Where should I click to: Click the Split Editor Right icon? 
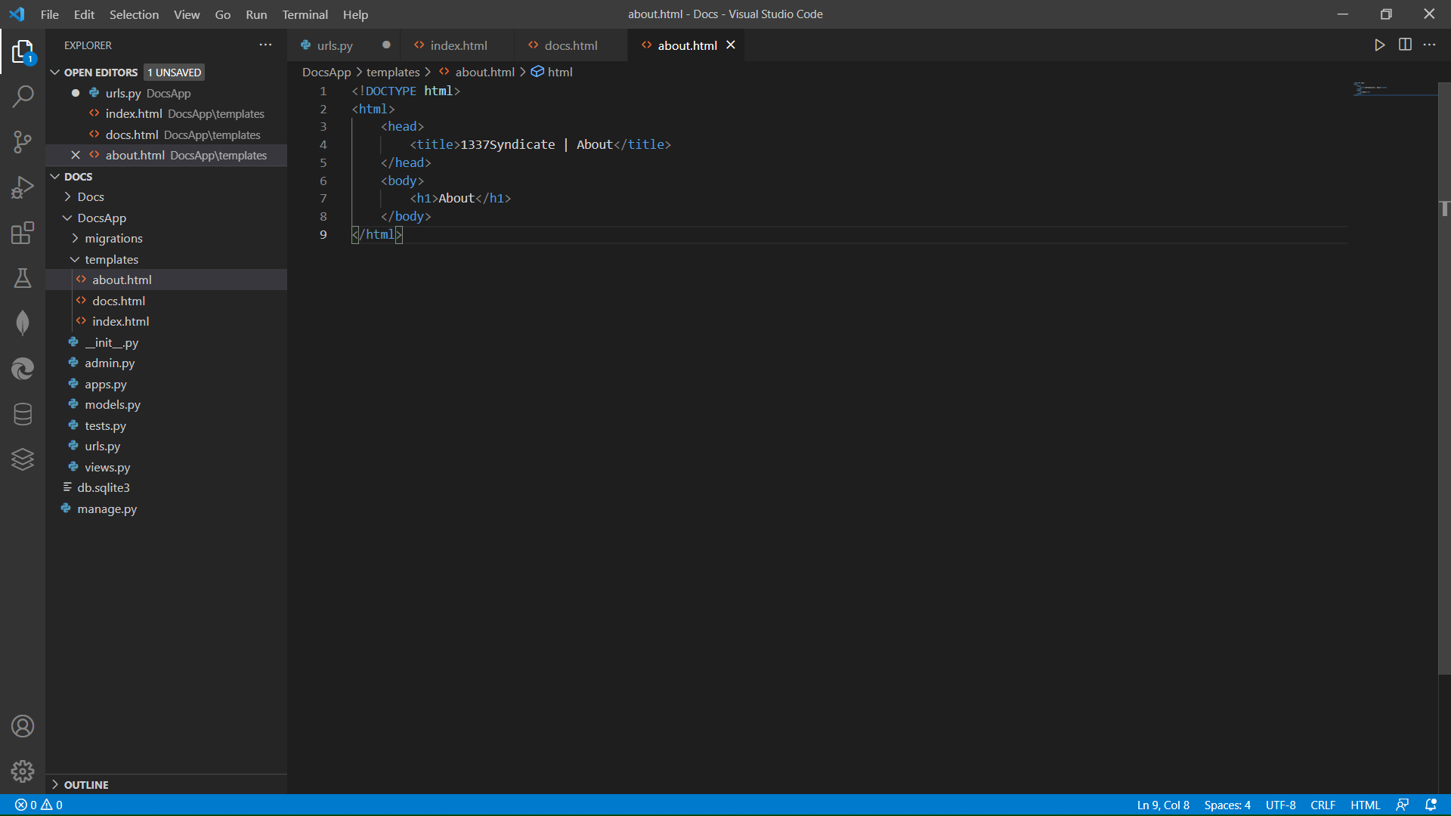[1405, 45]
